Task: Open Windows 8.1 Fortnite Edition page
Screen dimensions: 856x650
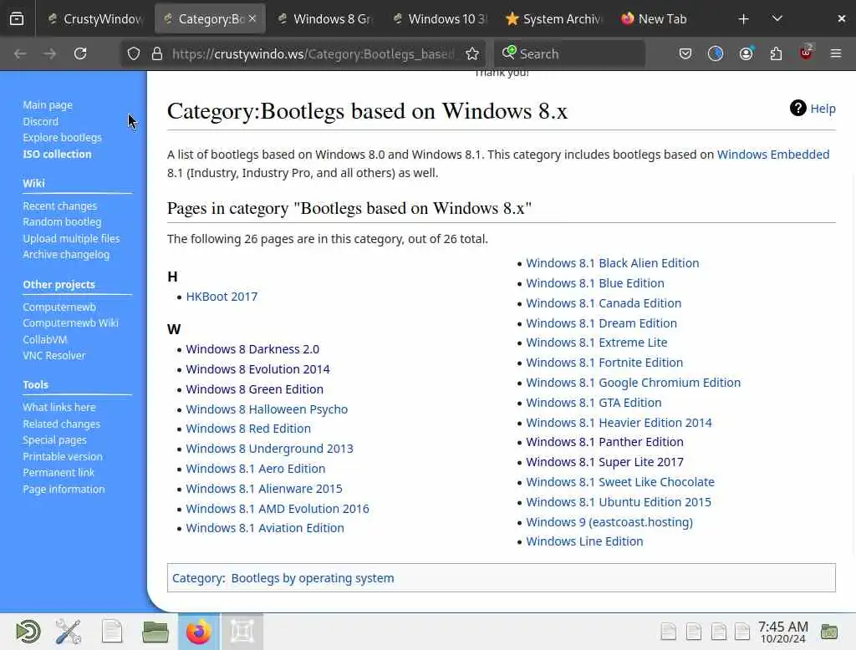Action: pos(604,363)
